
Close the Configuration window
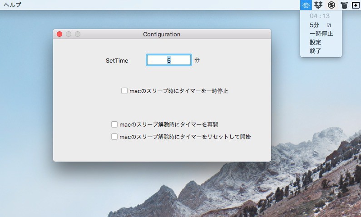(x=59, y=34)
